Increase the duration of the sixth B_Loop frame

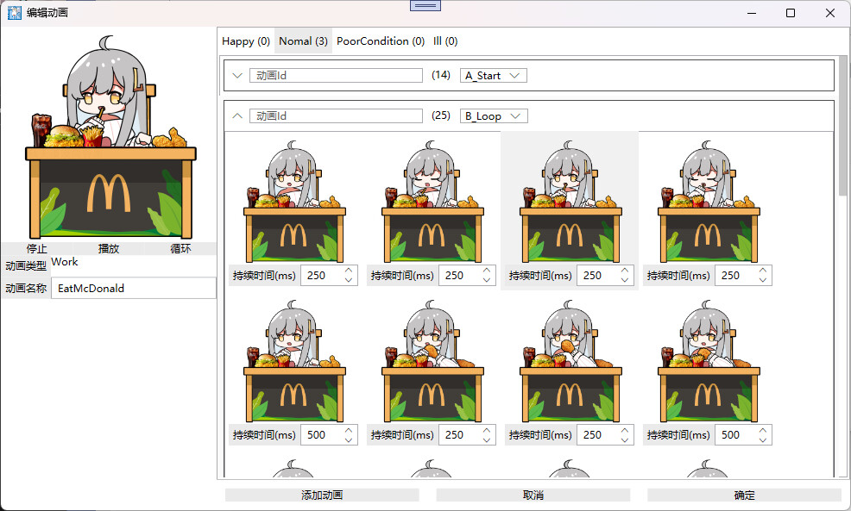click(487, 430)
